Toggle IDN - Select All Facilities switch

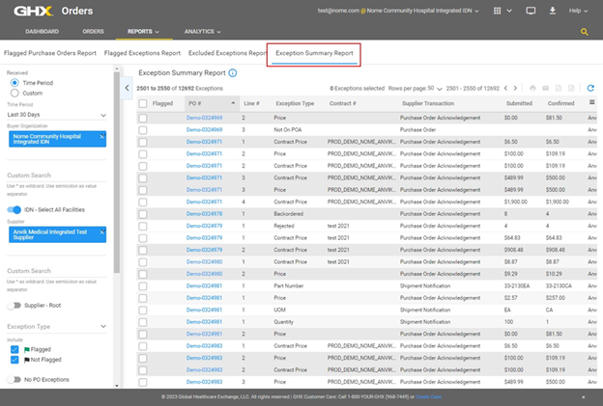coord(14,209)
